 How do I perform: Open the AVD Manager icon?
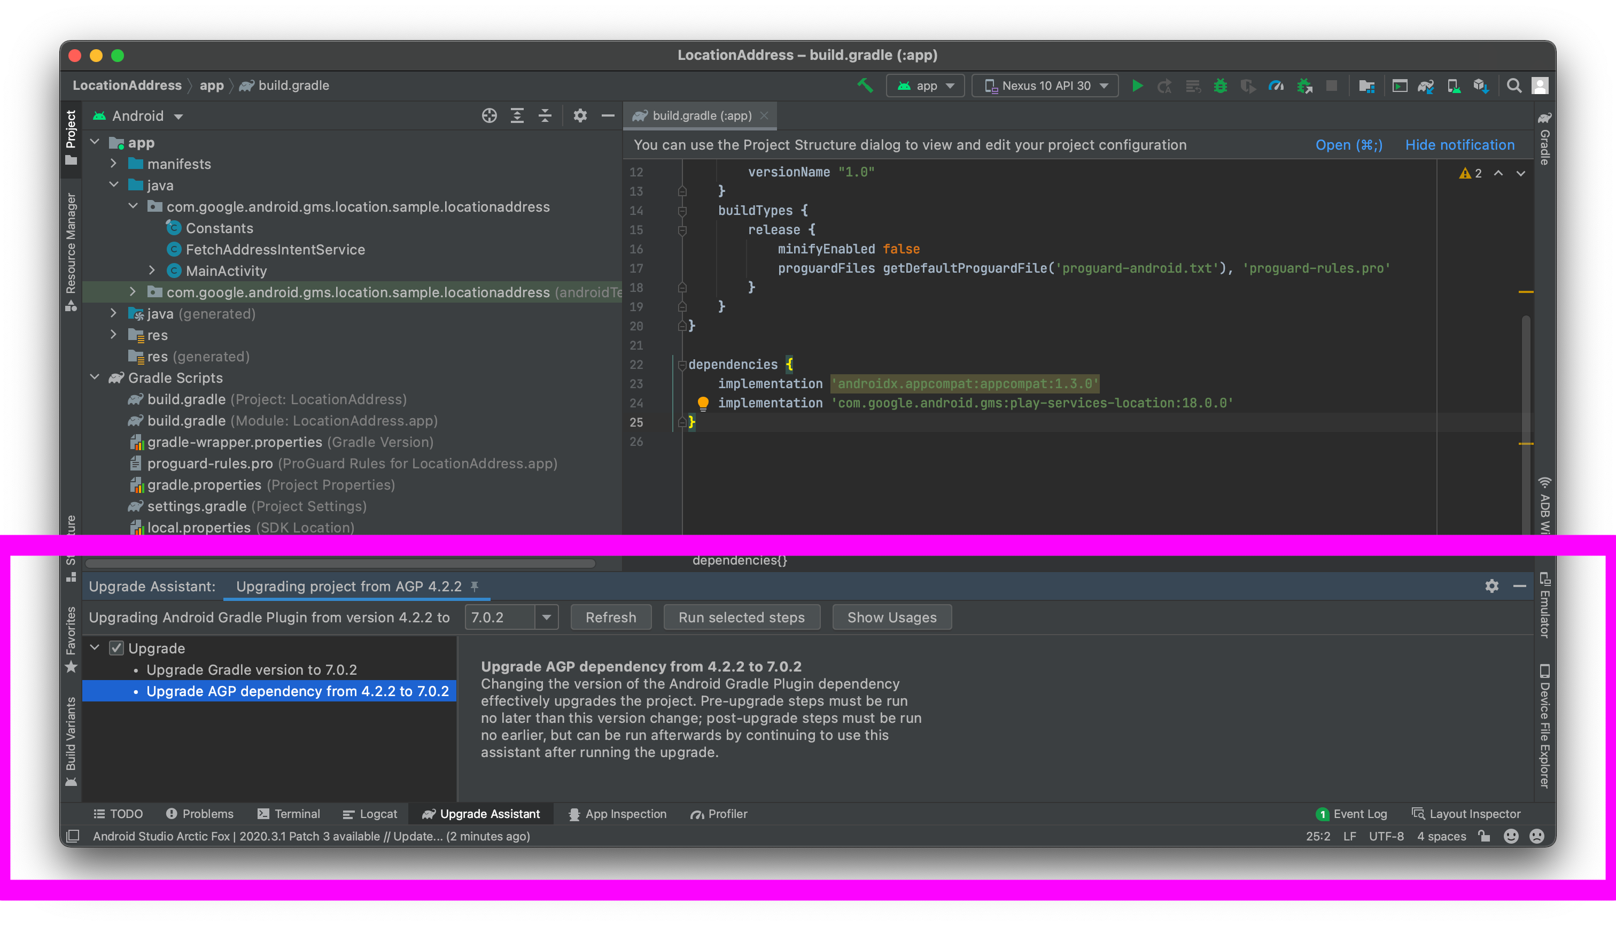click(1453, 85)
